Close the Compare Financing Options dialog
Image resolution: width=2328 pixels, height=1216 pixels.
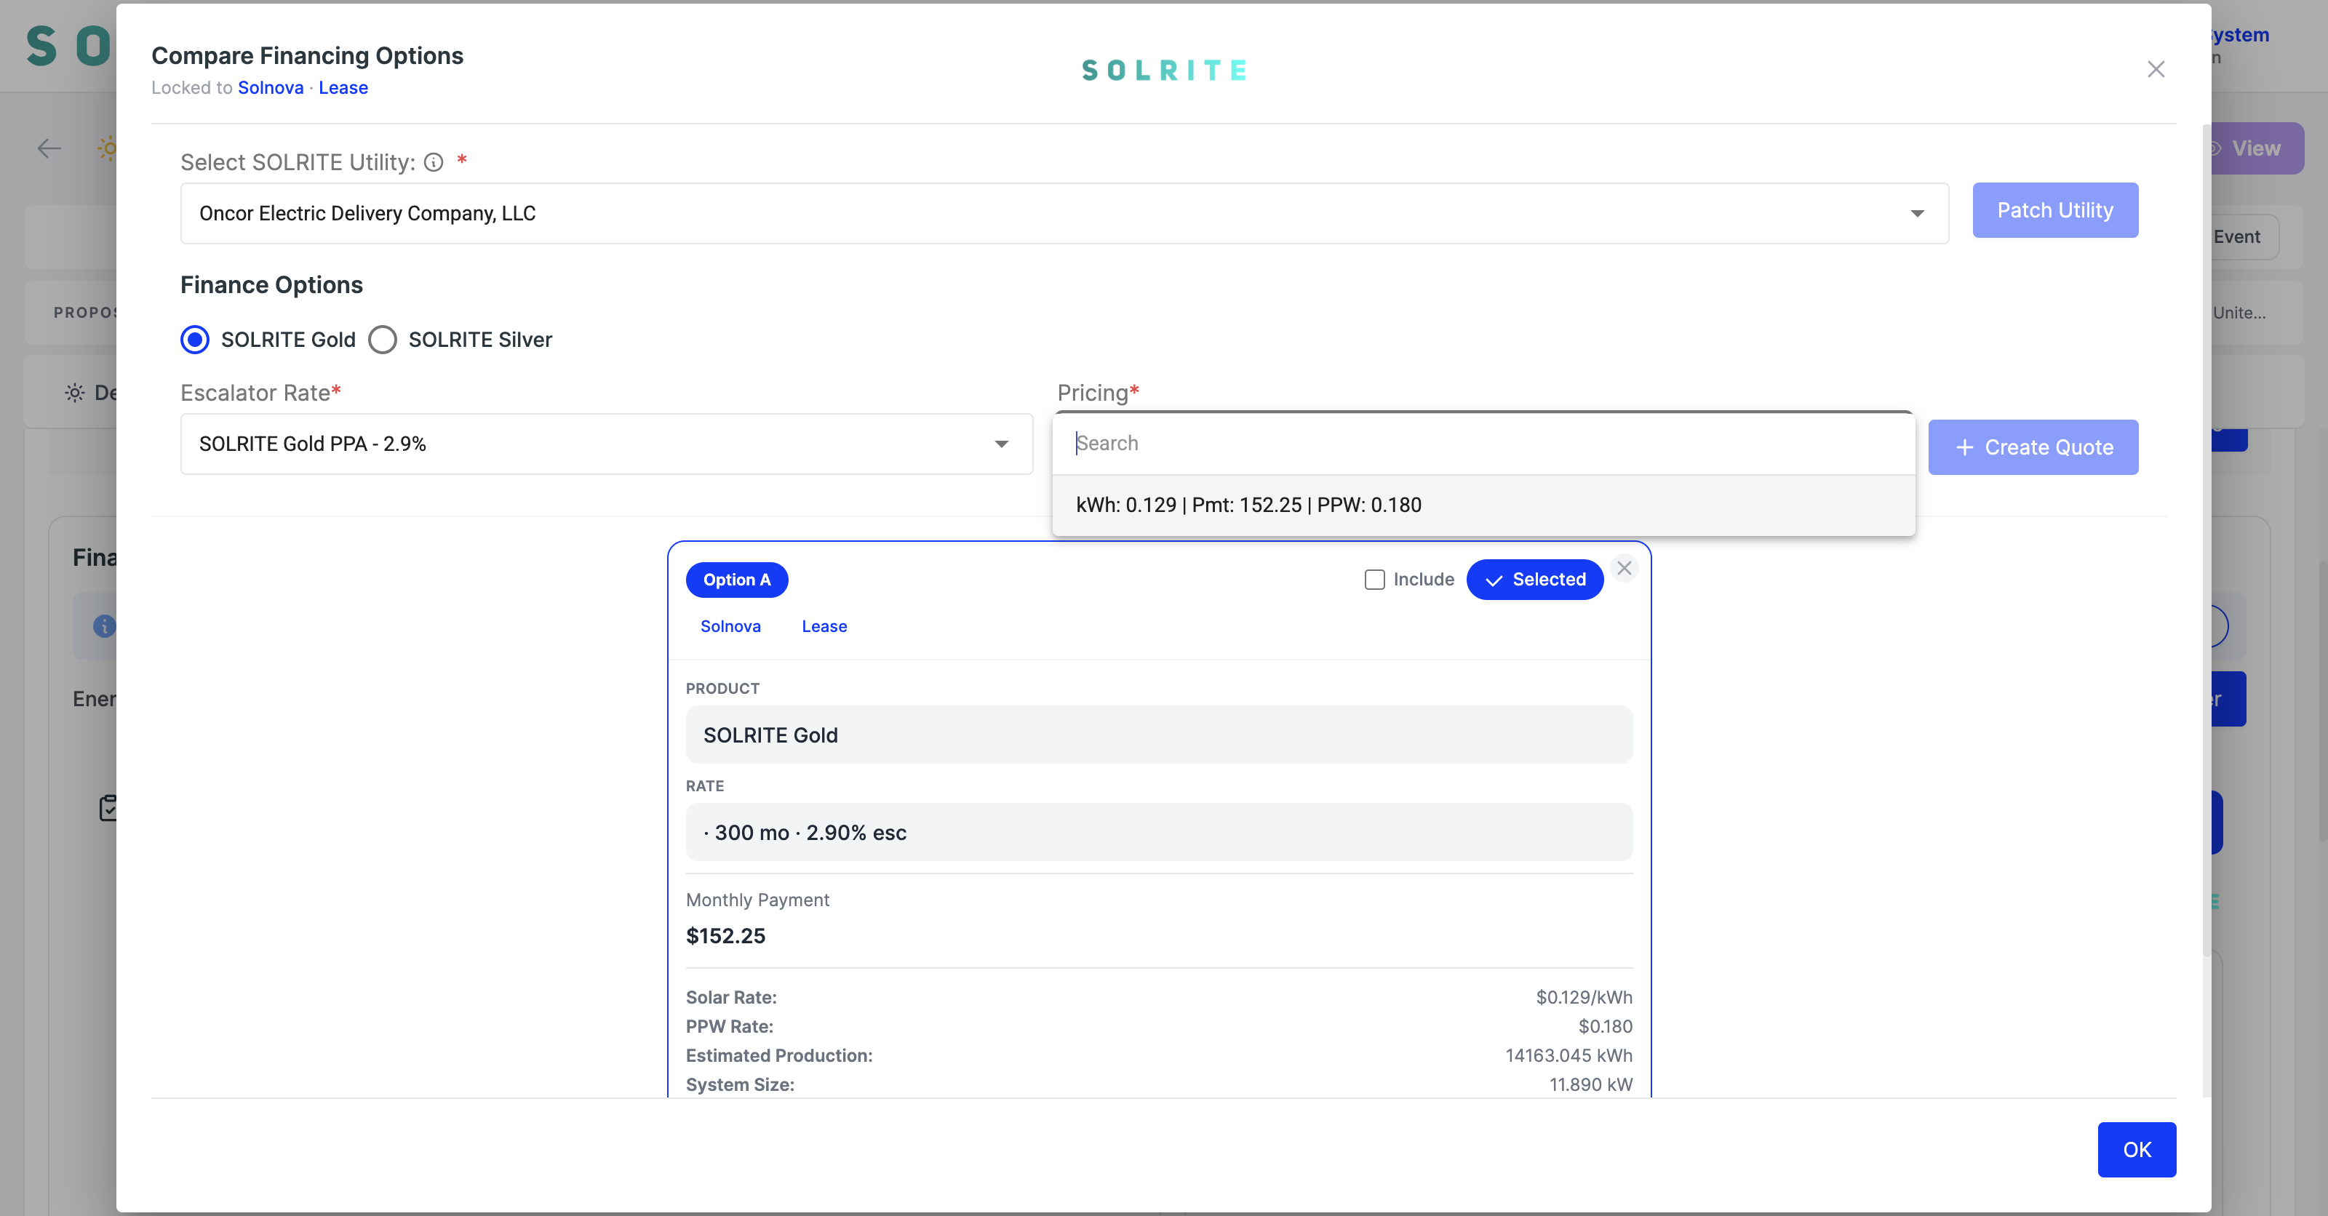(x=2156, y=70)
